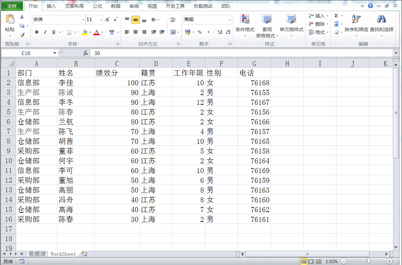402x265 pixels.
Task: Activate the Format Painter brush
Action: pos(22,35)
